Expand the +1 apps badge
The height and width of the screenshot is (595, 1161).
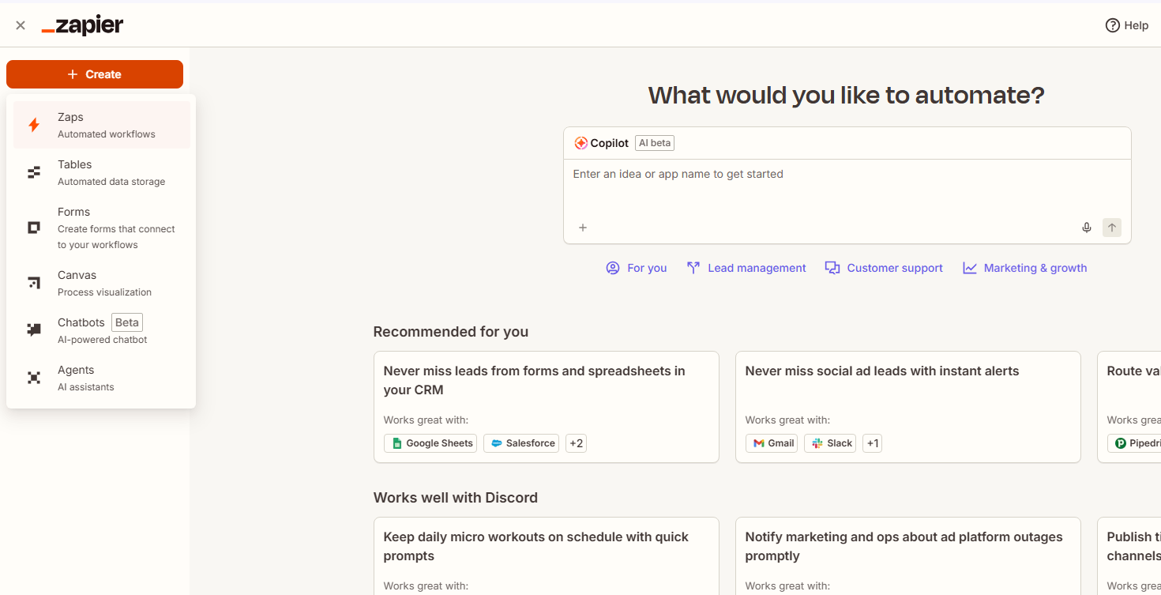[x=872, y=443]
